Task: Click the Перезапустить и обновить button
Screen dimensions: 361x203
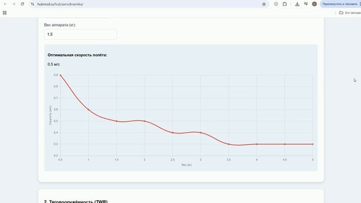Action: coord(340,4)
